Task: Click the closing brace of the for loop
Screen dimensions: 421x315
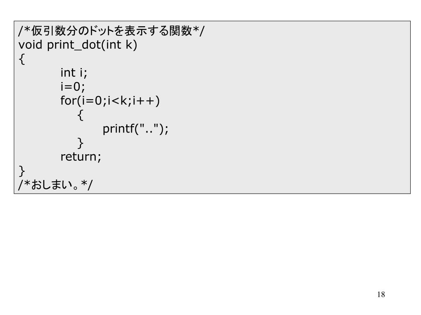Action: [x=80, y=143]
